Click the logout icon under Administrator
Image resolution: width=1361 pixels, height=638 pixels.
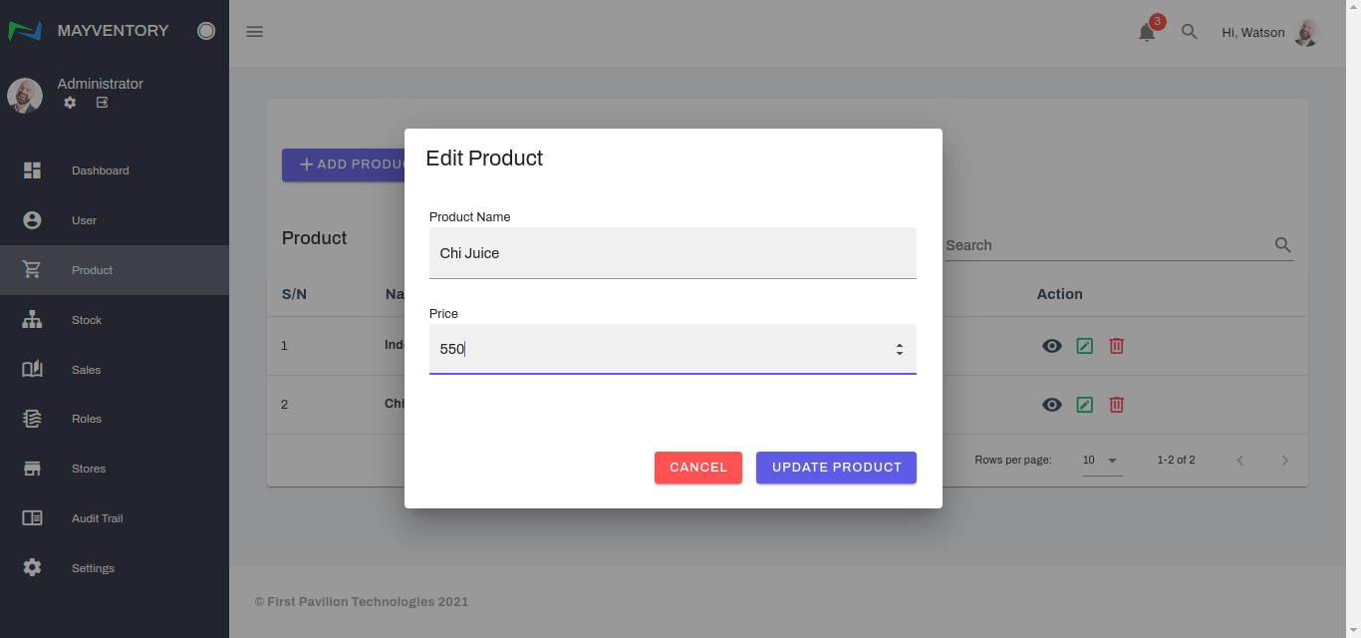(102, 103)
